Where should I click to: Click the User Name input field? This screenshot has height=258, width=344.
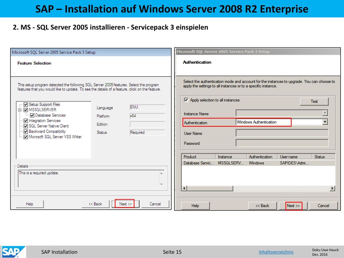tap(282, 133)
